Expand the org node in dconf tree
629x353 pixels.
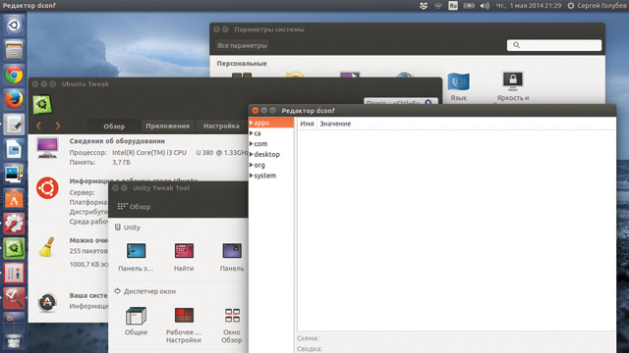[252, 165]
